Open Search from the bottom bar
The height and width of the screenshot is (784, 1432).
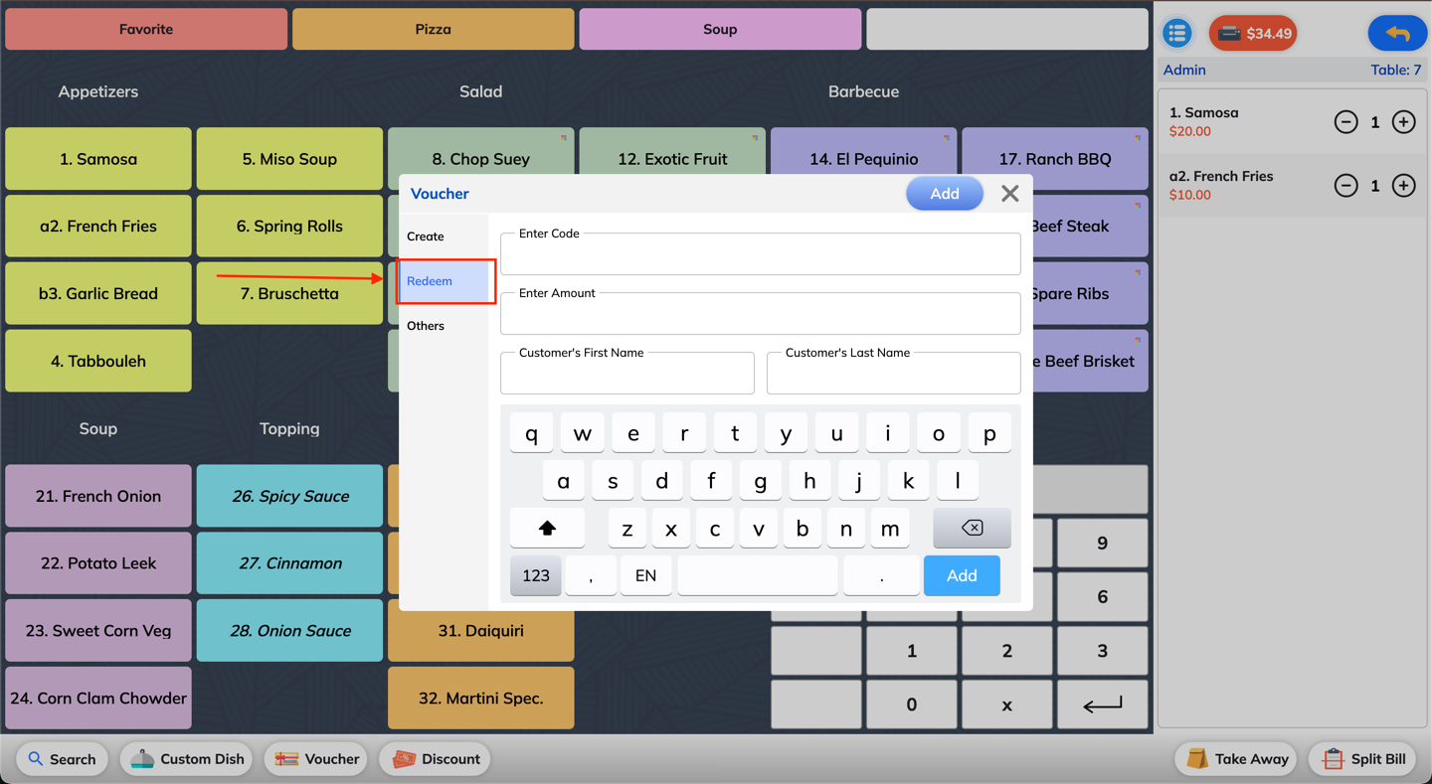pos(62,759)
